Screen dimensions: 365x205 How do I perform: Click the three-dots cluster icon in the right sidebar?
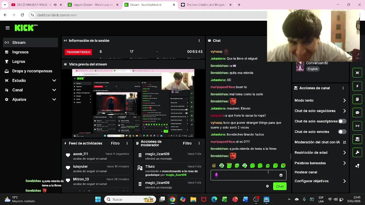tap(357, 166)
